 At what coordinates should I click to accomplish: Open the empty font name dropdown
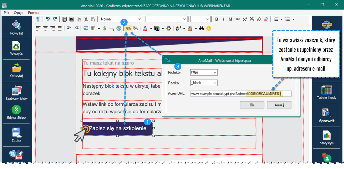pyautogui.click(x=166, y=19)
